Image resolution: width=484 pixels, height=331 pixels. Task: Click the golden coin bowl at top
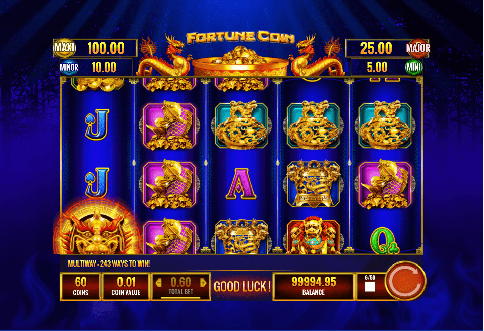pos(240,61)
